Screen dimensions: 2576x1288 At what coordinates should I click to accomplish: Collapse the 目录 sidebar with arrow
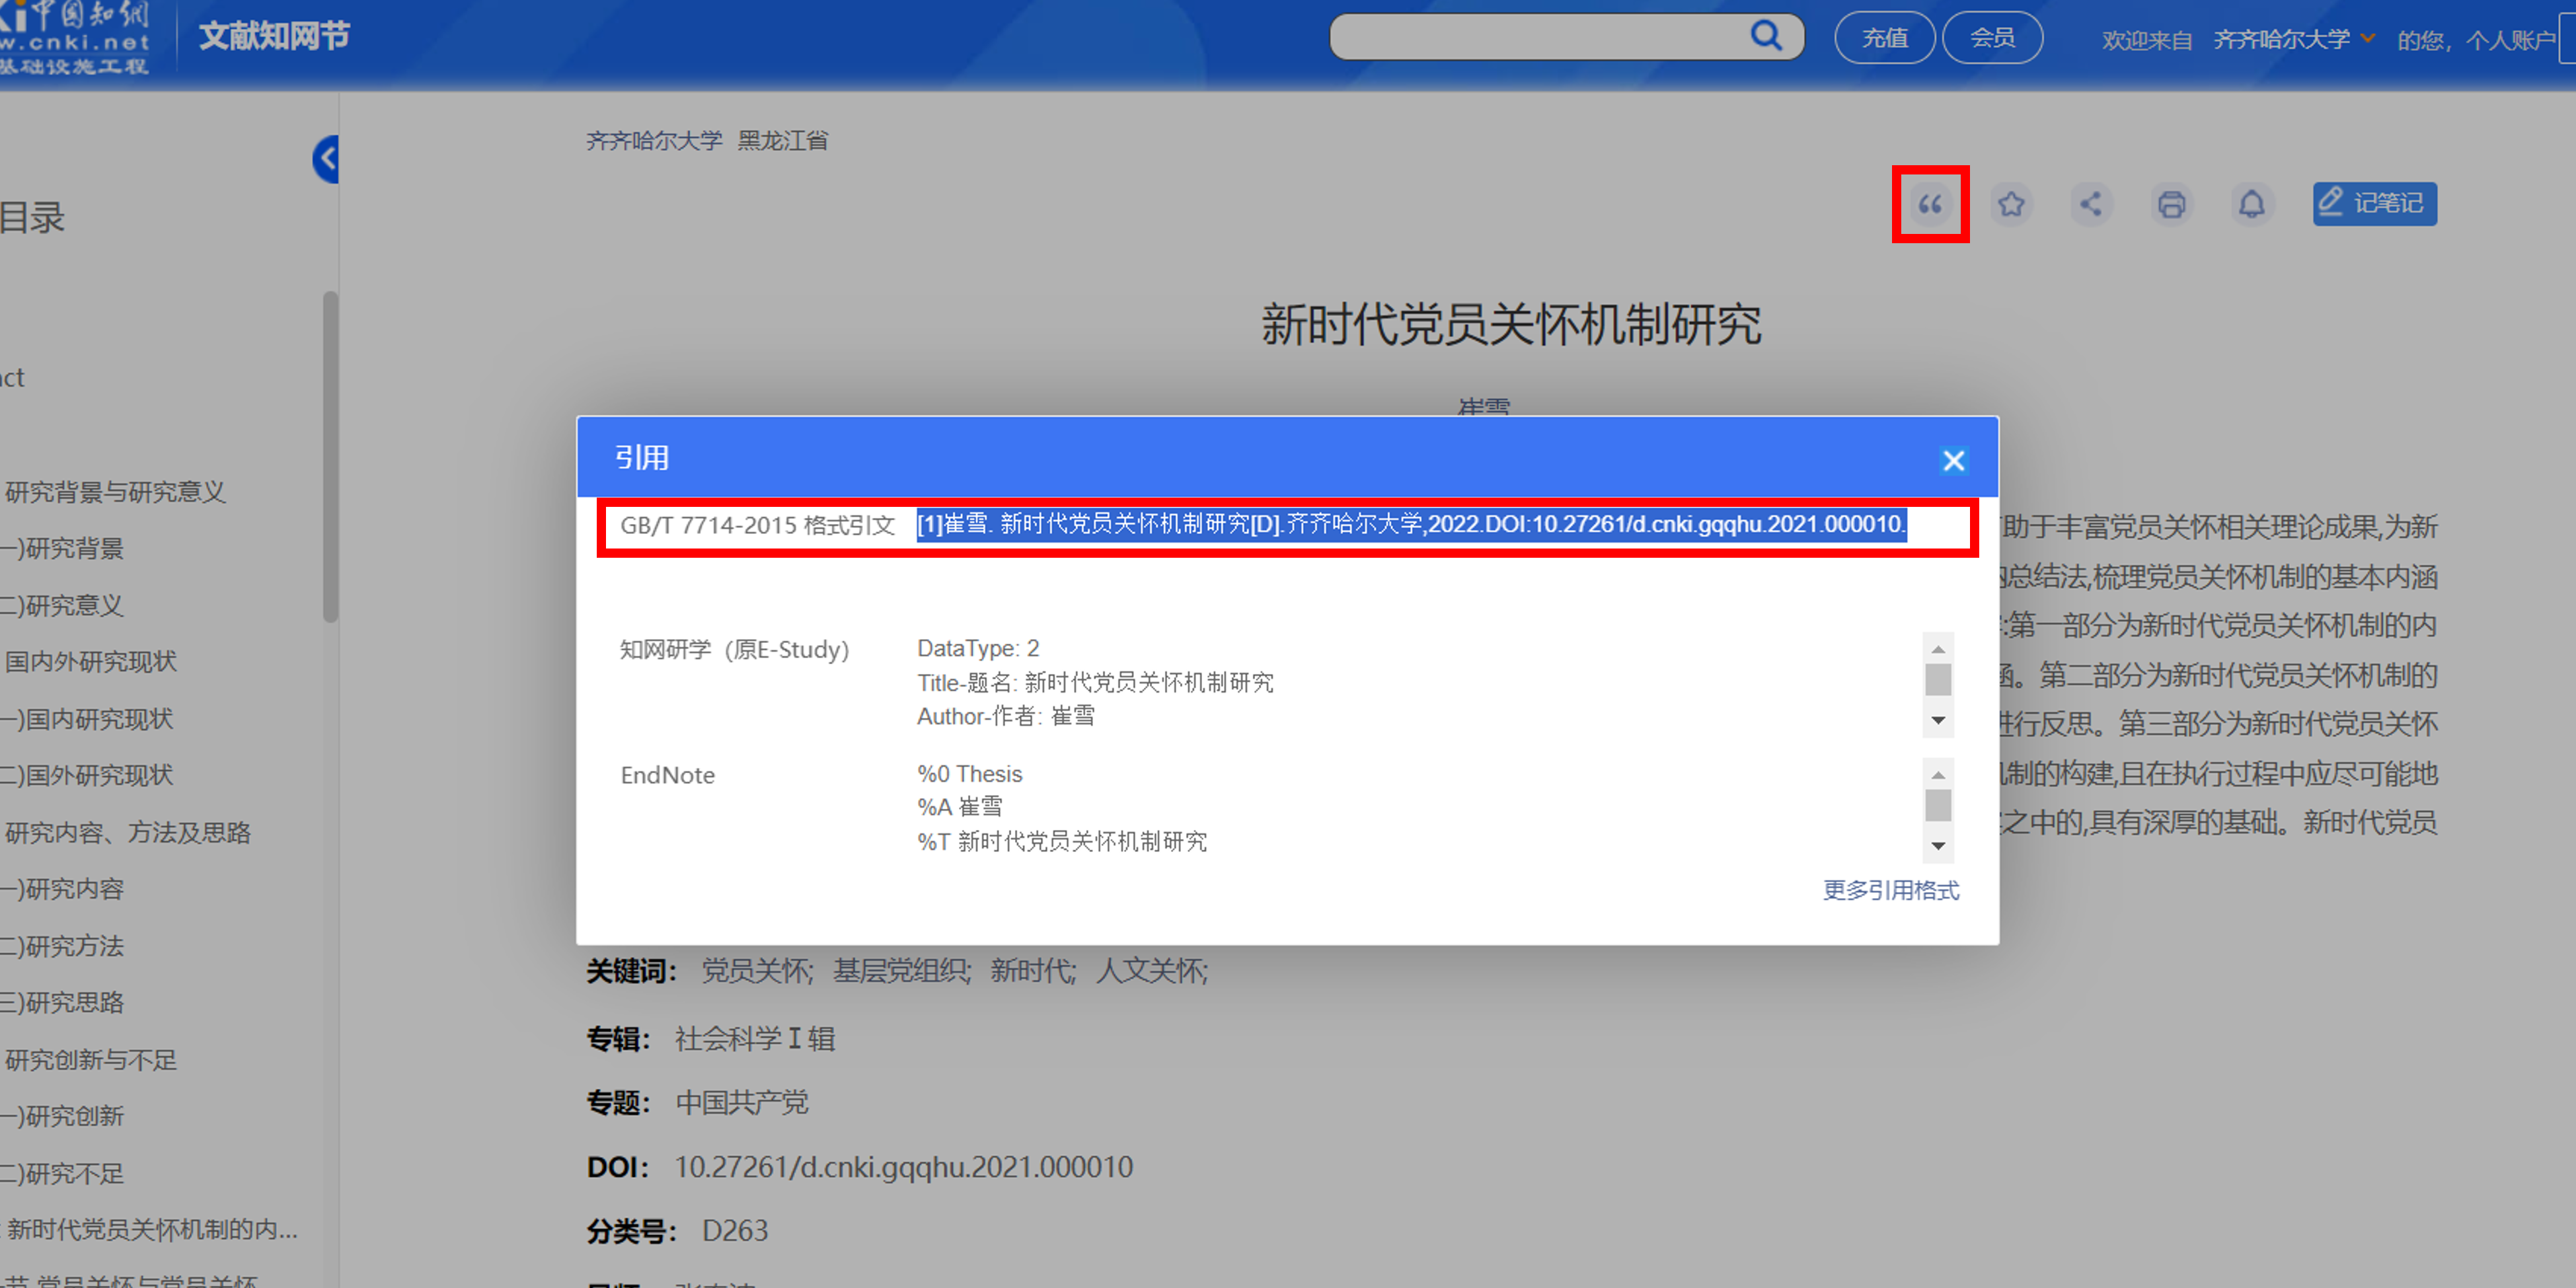[327, 159]
